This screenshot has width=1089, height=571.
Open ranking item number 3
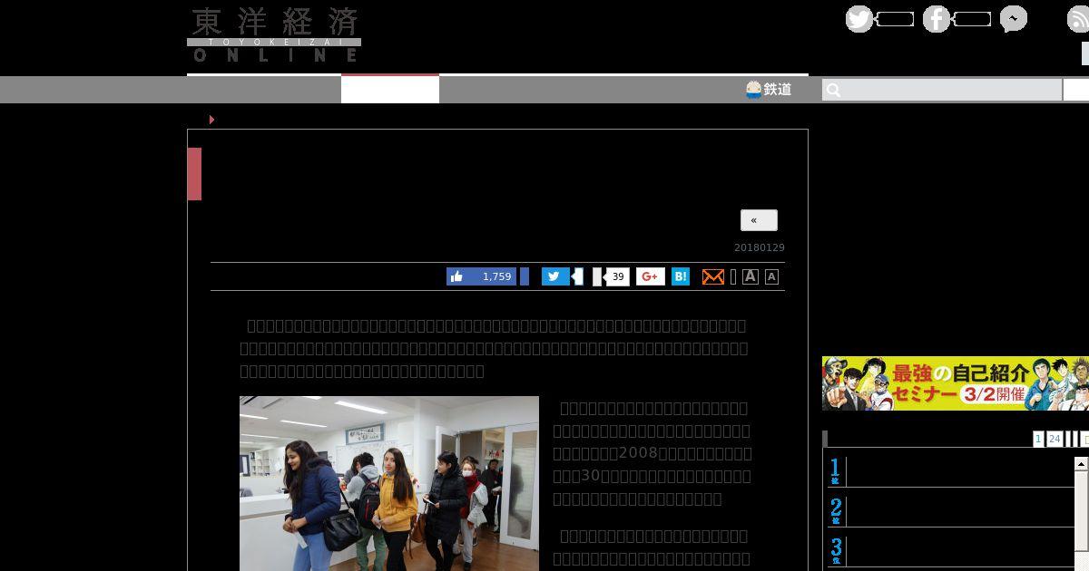tap(951, 551)
